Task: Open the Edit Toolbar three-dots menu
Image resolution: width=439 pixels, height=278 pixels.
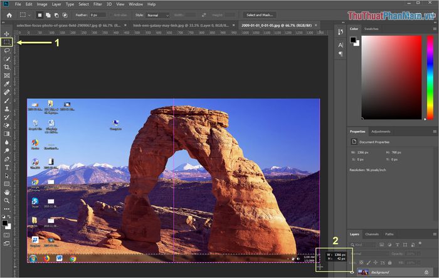Action: (7, 209)
